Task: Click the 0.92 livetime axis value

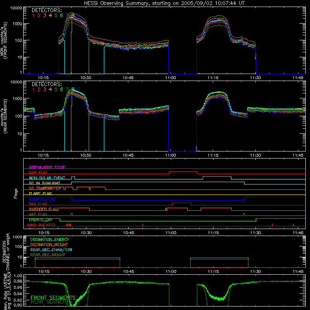Action: pos(18,300)
